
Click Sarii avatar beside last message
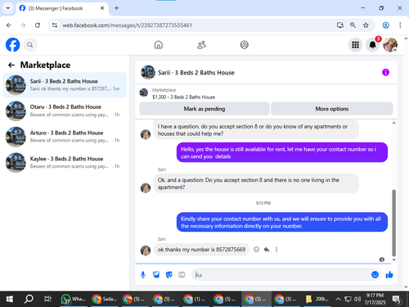pyautogui.click(x=146, y=251)
